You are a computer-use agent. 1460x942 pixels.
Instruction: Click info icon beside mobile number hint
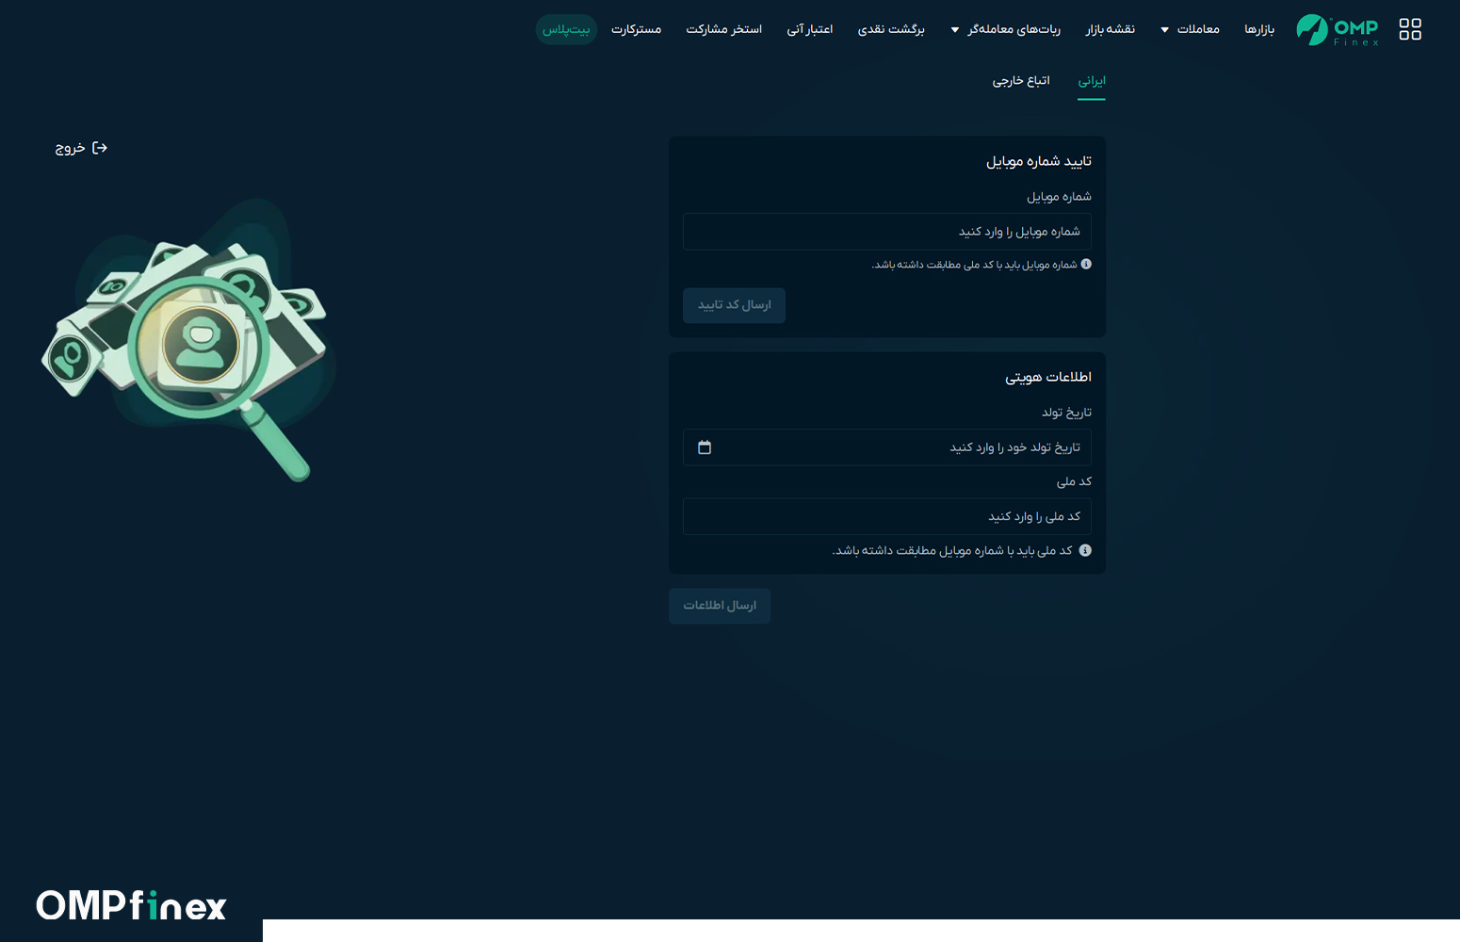pyautogui.click(x=1086, y=265)
